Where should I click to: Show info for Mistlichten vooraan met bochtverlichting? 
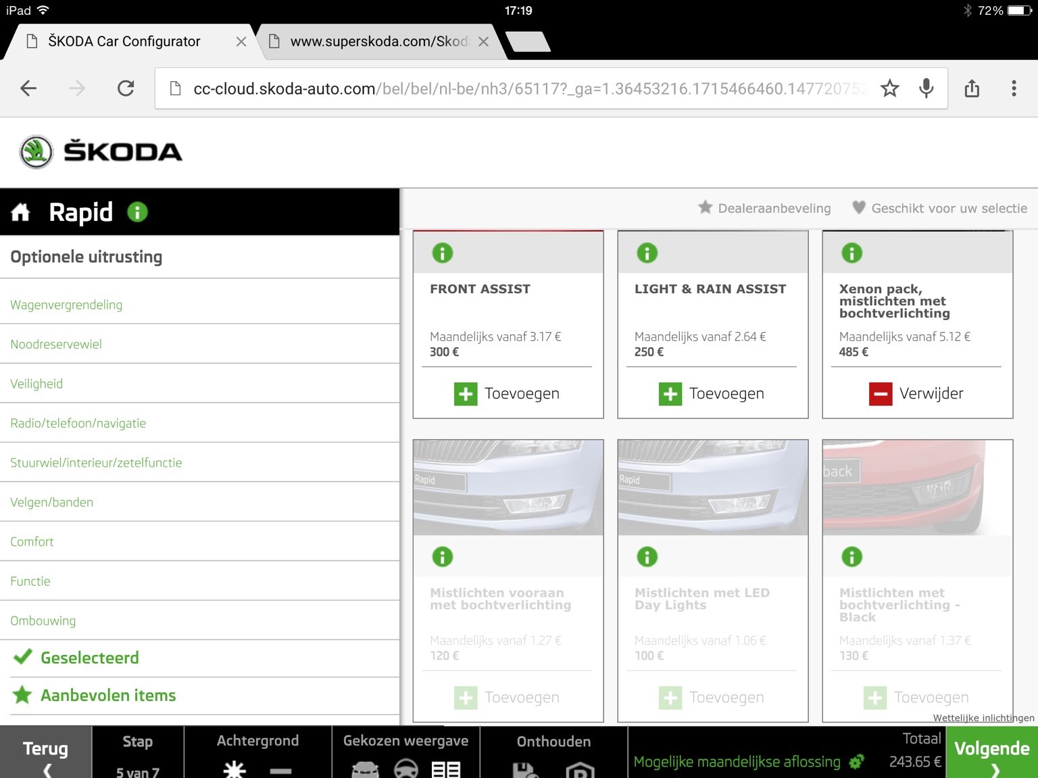pyautogui.click(x=443, y=557)
